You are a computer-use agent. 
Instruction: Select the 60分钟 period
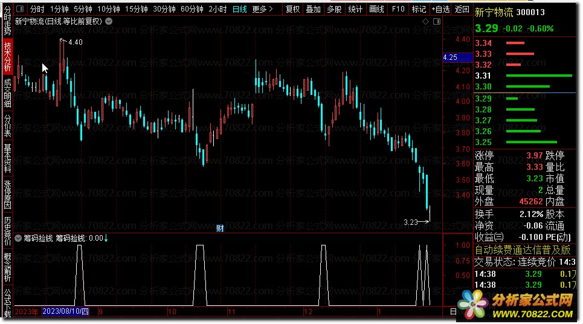click(x=192, y=9)
